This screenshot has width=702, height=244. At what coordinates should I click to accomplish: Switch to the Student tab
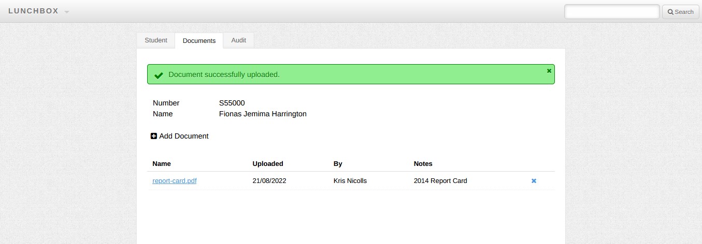coord(156,40)
